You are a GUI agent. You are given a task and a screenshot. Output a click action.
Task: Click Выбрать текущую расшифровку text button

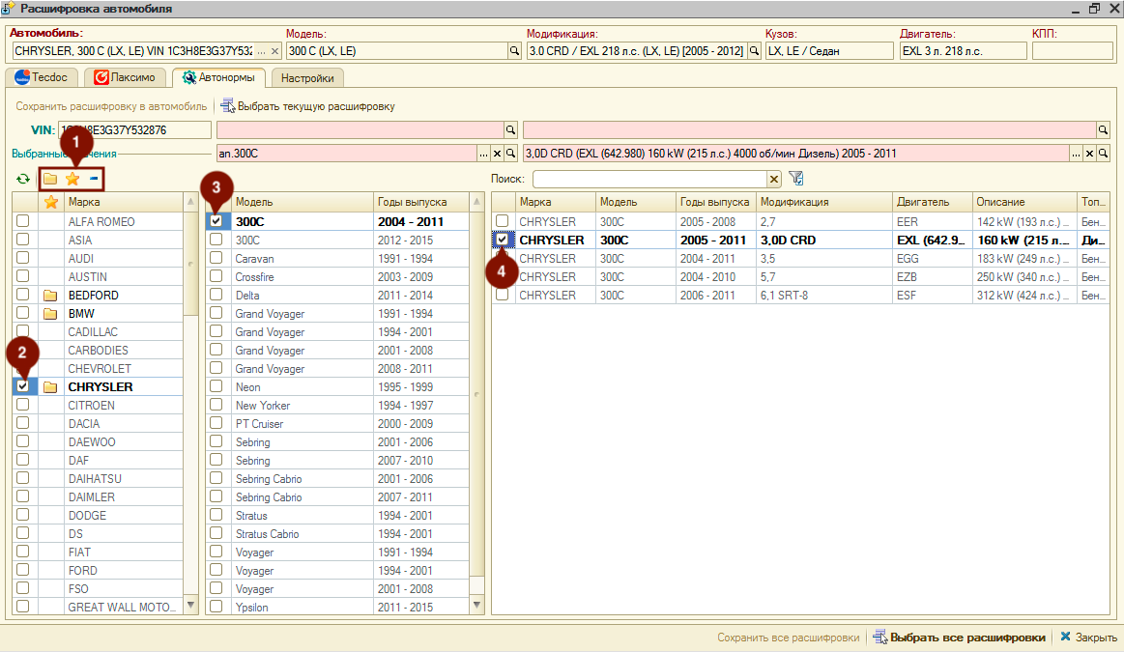pyautogui.click(x=316, y=106)
